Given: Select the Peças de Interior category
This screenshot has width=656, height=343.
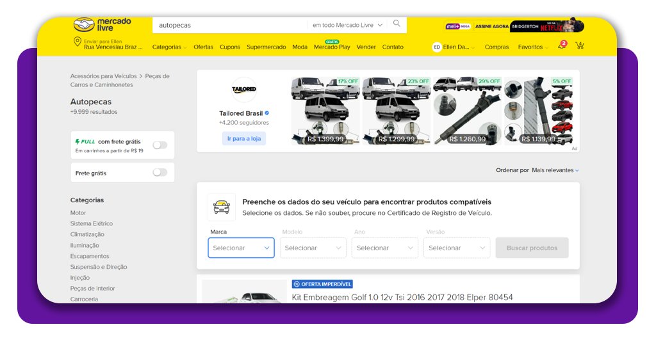Looking at the screenshot, I should (x=92, y=289).
